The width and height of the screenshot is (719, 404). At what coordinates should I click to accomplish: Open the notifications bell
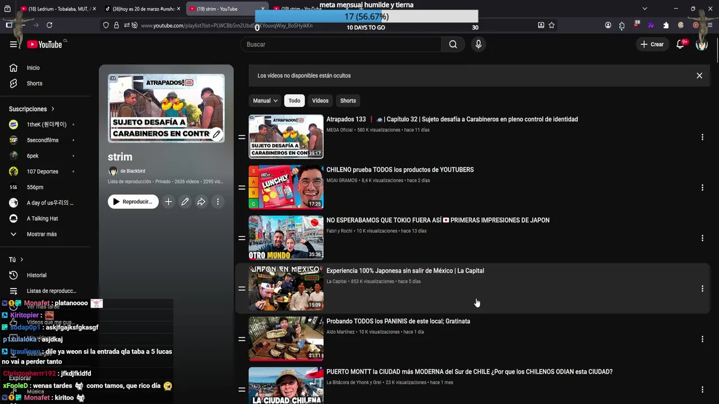click(x=680, y=44)
